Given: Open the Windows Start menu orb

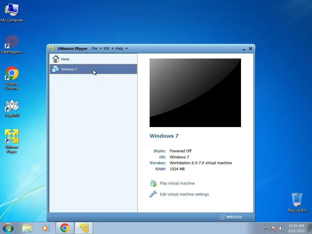Looking at the screenshot, I should (8, 228).
